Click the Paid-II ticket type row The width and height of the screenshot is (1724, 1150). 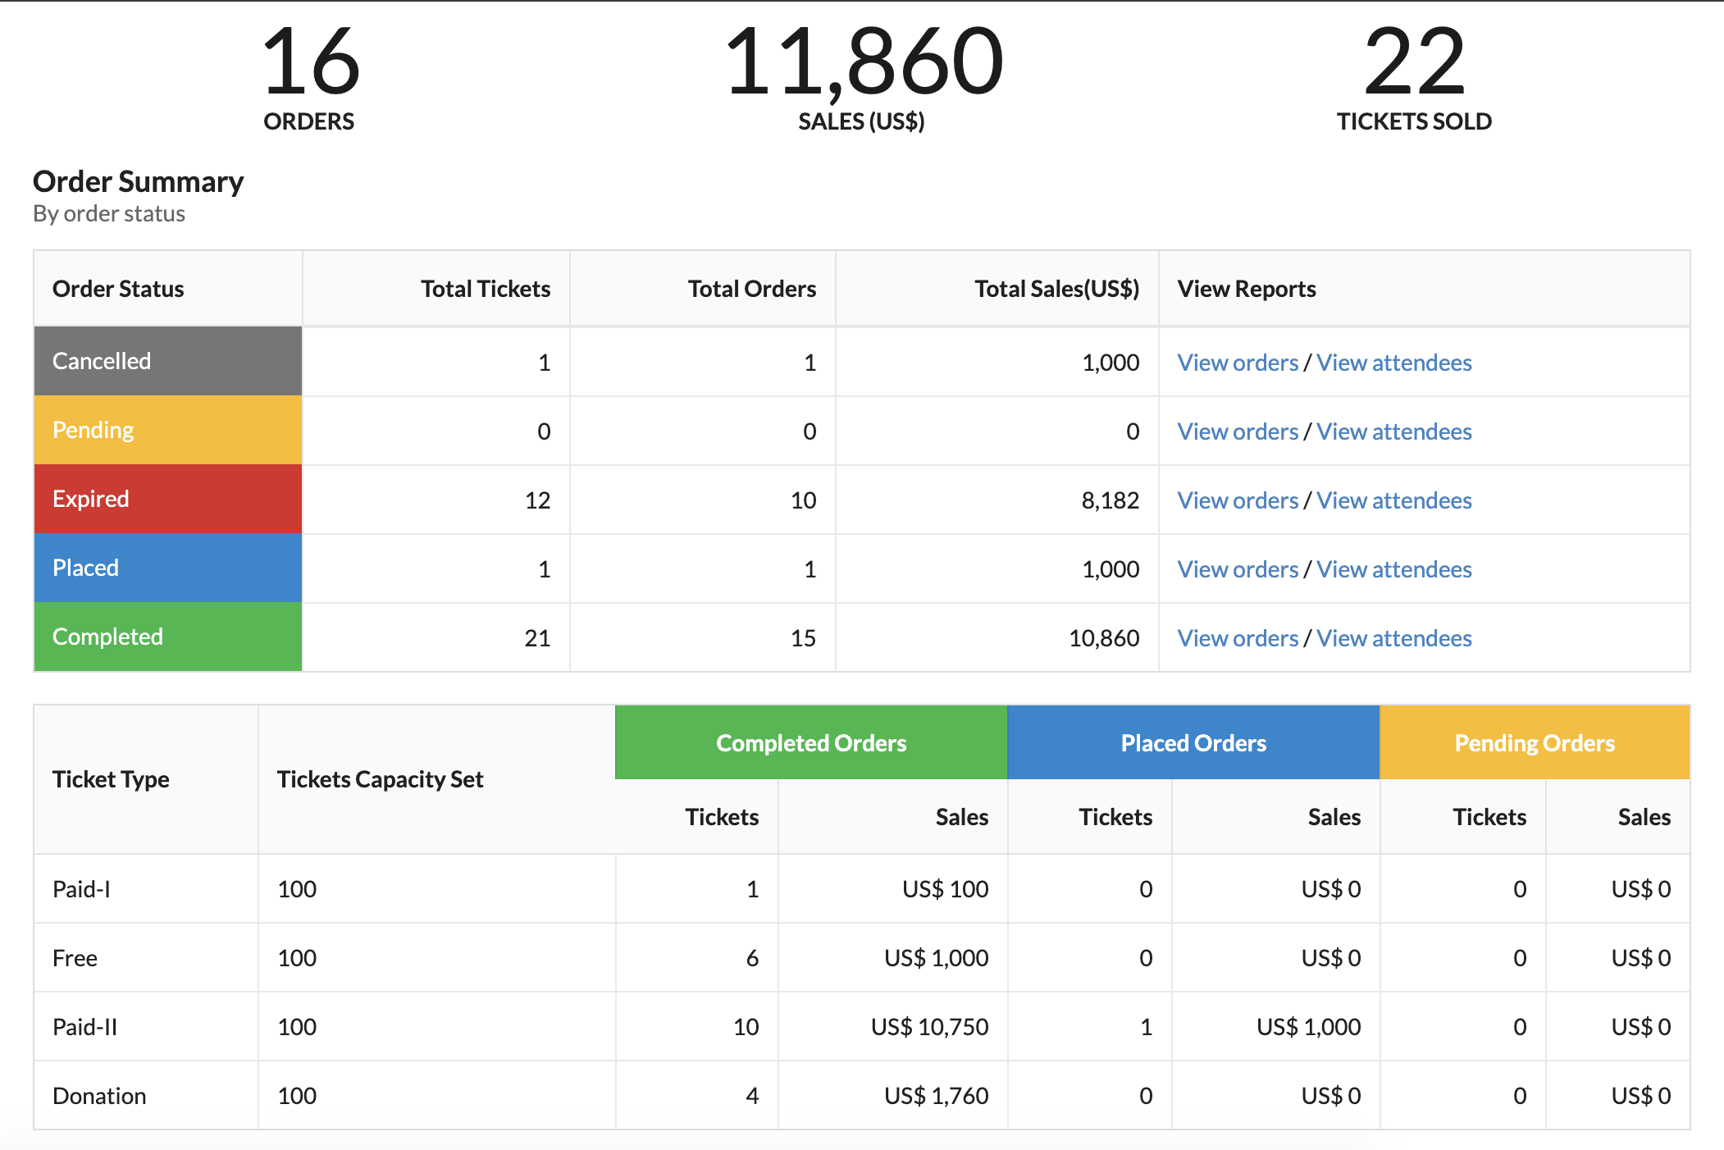pos(862,1027)
